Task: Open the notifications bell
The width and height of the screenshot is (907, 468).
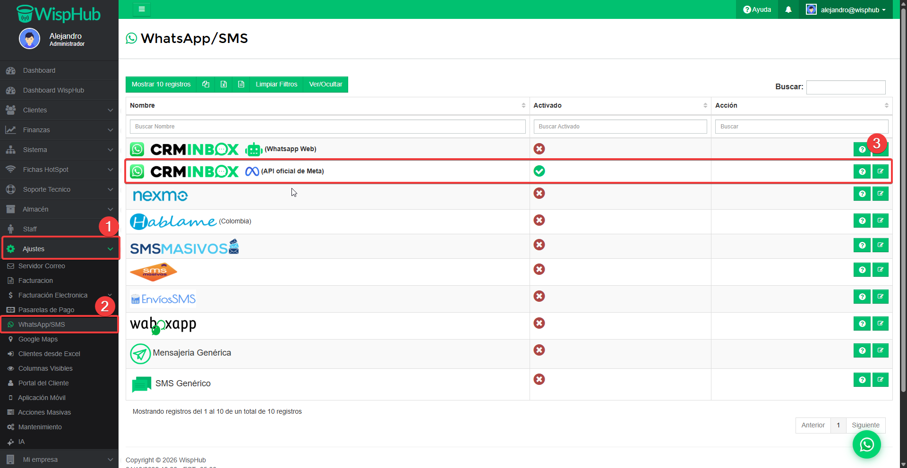Action: coord(788,9)
